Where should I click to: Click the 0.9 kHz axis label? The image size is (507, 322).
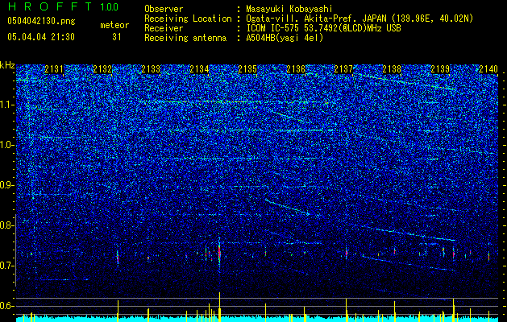pyautogui.click(x=7, y=185)
